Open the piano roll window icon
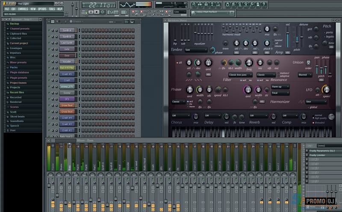The width and height of the screenshot is (342, 212). click(x=206, y=4)
